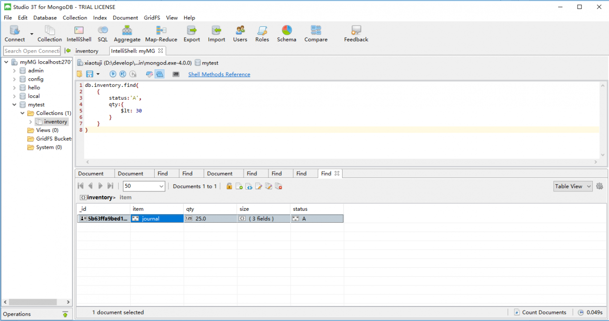This screenshot has height=321, width=609.
Task: Expand the hello database node
Action: (x=14, y=88)
